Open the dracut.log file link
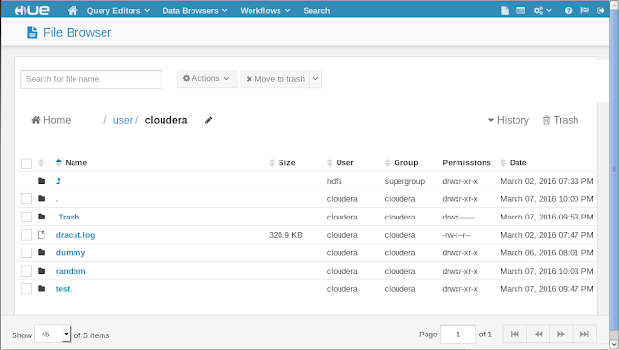 75,235
